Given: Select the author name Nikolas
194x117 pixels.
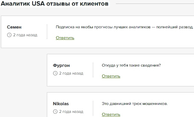Looking at the screenshot, I should click(61, 104).
